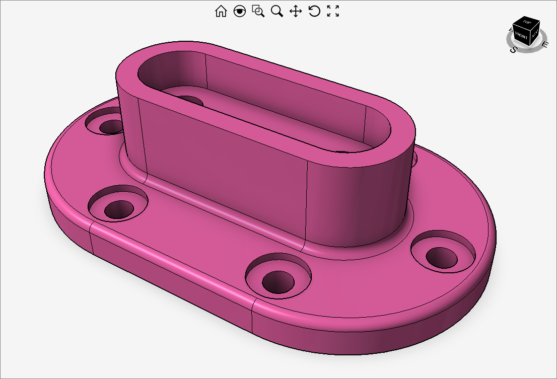Select the right side face of view cube

tap(535, 33)
